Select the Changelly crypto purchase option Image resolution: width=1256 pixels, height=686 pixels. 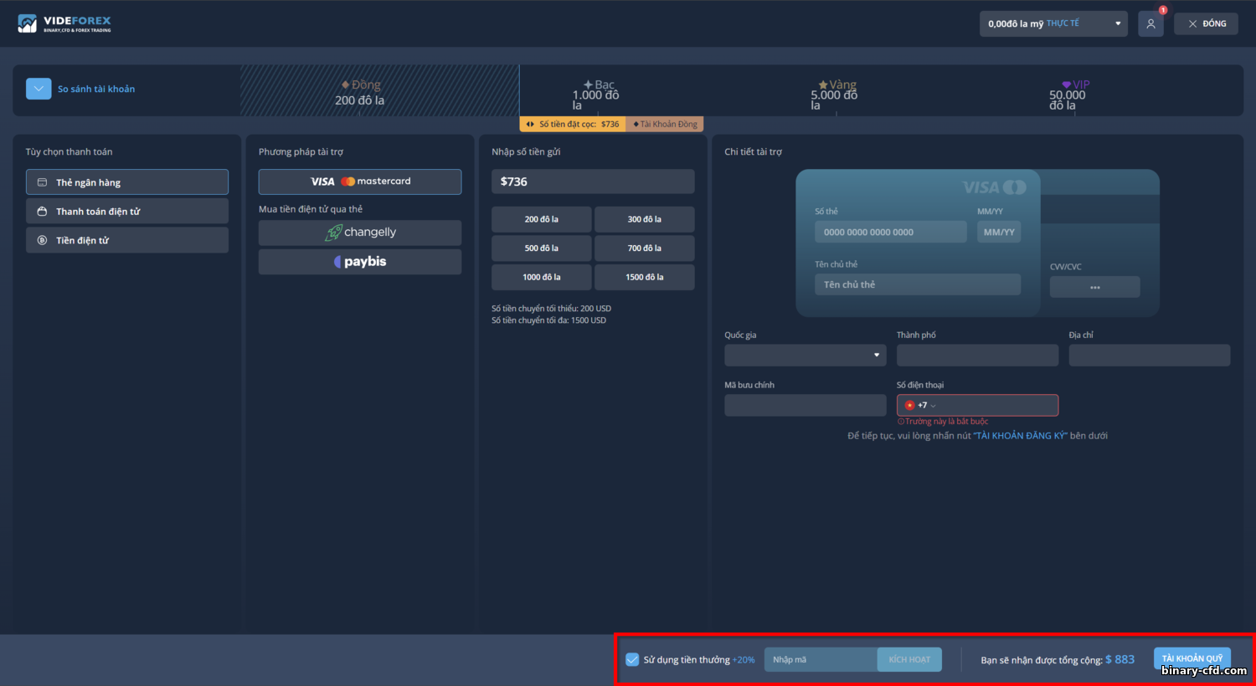click(x=360, y=233)
